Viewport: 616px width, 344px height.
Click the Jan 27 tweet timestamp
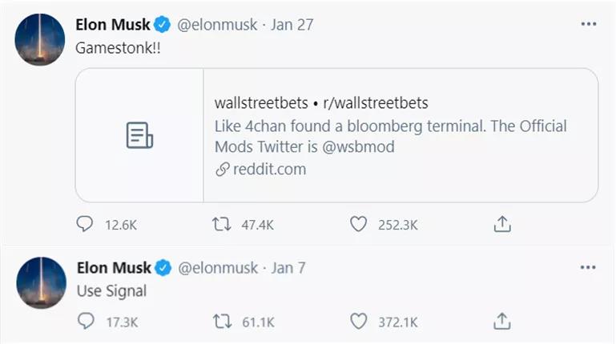tap(292, 25)
